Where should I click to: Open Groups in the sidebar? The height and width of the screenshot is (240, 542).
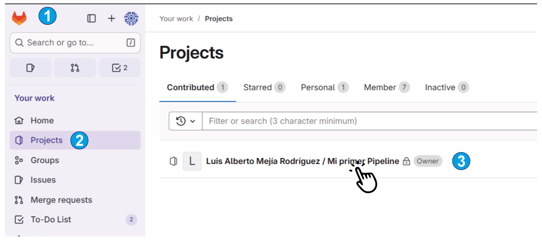point(44,160)
